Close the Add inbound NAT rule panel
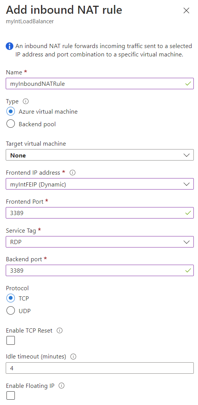The width and height of the screenshot is (198, 405). coord(186,11)
